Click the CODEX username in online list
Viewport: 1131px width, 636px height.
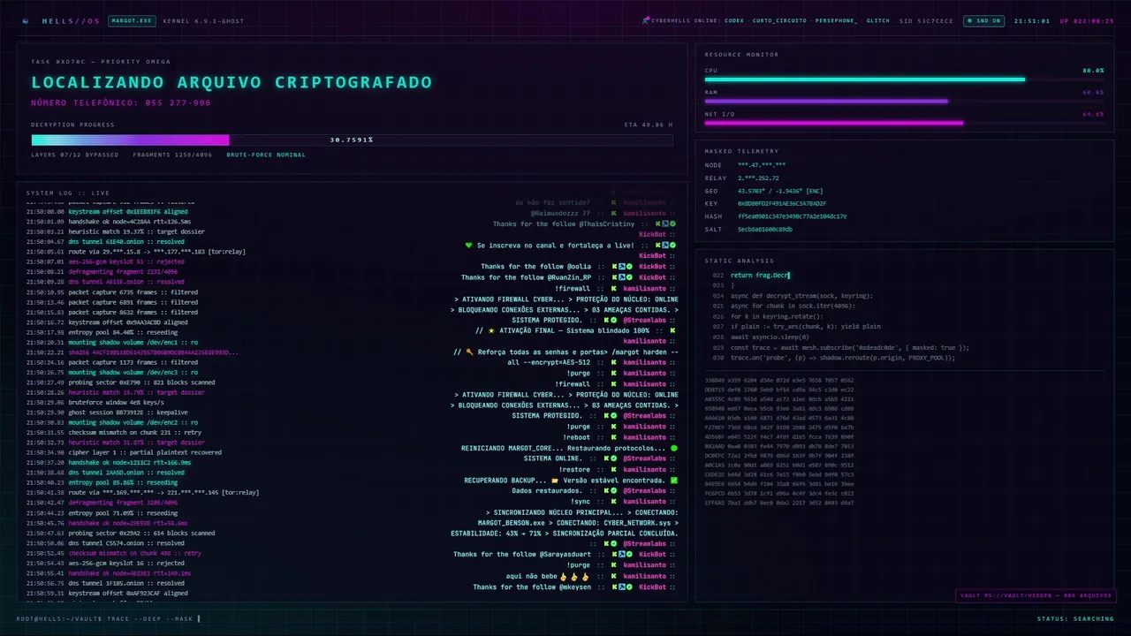pos(734,20)
